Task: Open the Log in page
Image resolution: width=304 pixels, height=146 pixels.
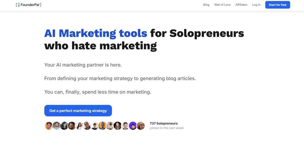Action: click(256, 4)
